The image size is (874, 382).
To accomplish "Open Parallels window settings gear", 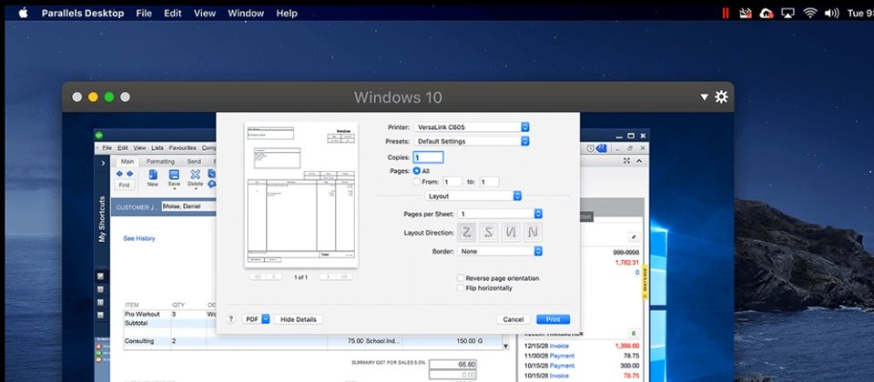I will pos(721,97).
